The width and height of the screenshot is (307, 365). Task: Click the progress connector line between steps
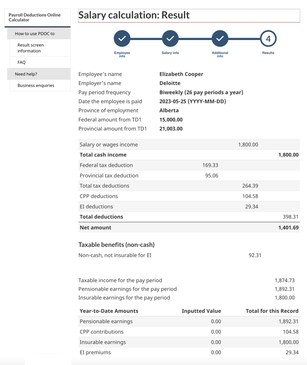point(195,38)
